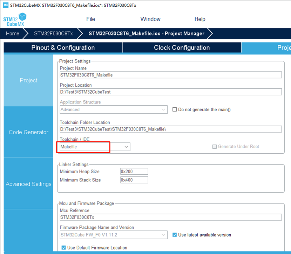Toggle Use latest available version checkbox

click(x=175, y=235)
